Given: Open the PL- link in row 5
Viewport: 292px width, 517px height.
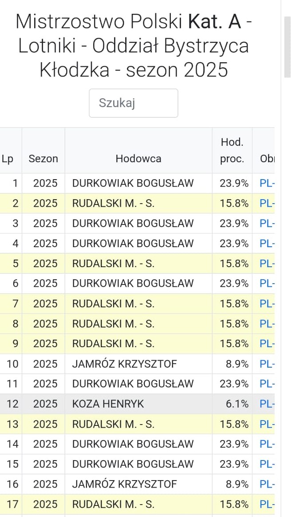Looking at the screenshot, I should (267, 264).
